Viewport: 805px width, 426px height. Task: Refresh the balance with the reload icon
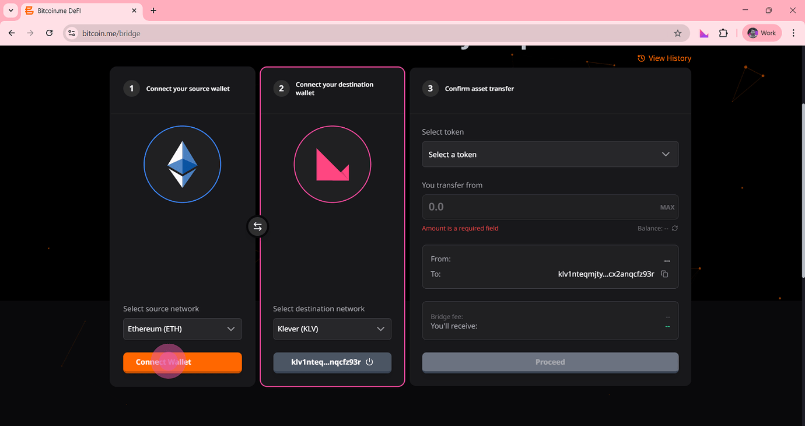click(x=674, y=228)
